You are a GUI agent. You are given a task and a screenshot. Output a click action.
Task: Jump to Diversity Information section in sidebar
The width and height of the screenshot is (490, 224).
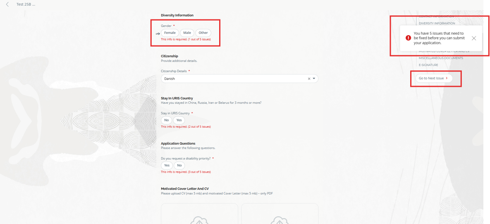[437, 24]
